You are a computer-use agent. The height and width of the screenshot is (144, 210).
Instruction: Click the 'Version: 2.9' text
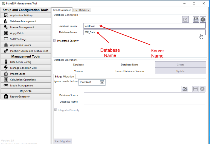click(x=7, y=140)
